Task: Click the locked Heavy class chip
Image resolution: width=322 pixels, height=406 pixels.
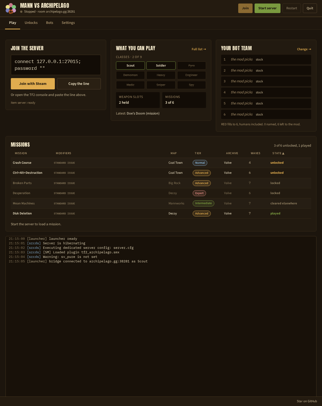Action: [x=161, y=75]
